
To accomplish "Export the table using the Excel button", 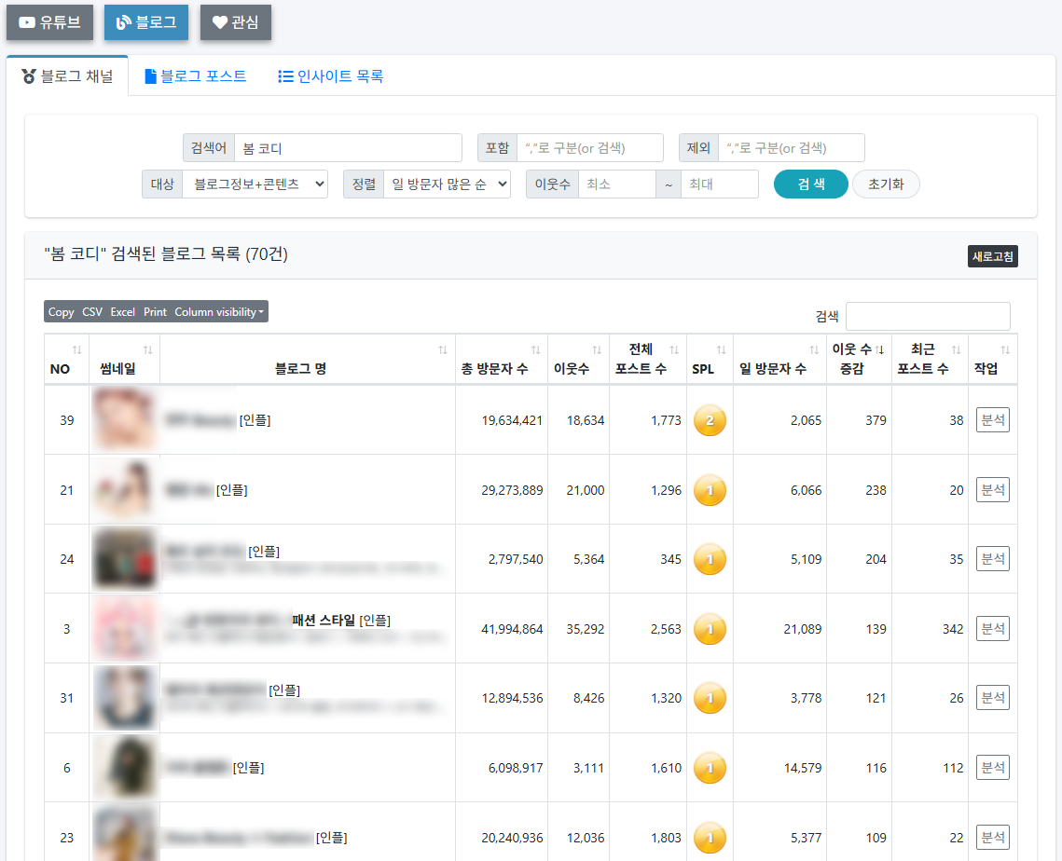I will click(x=122, y=312).
